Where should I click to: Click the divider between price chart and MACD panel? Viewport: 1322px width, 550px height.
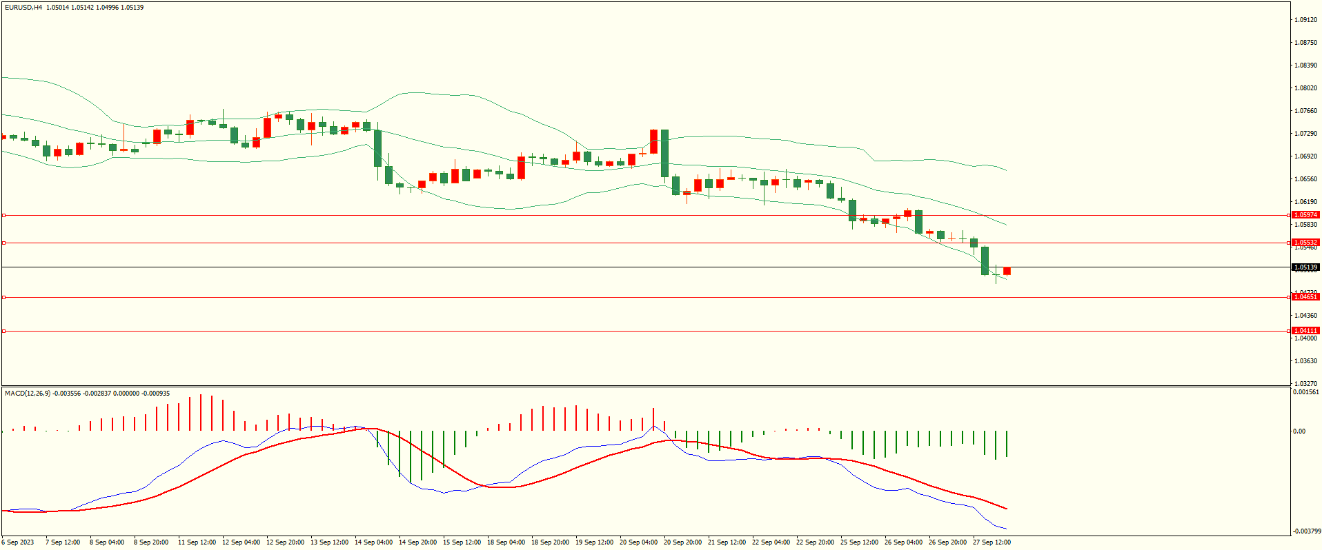click(645, 386)
